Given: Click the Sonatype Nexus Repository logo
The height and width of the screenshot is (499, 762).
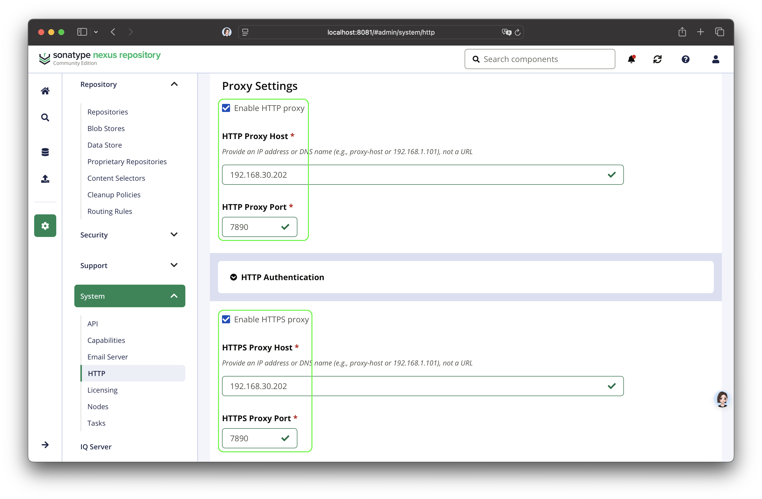Looking at the screenshot, I should pos(99,58).
